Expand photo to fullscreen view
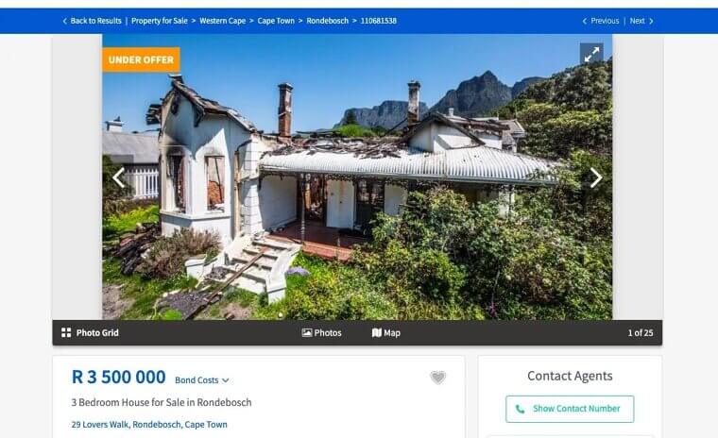Image resolution: width=718 pixels, height=438 pixels. [x=591, y=54]
